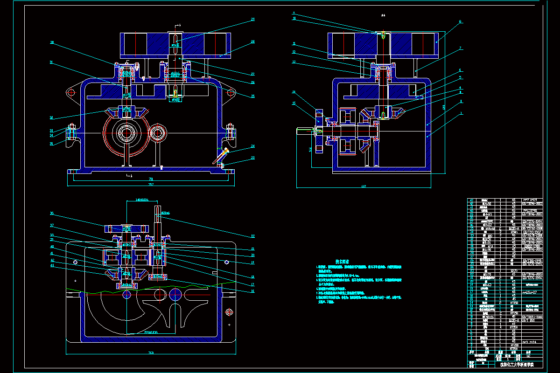Screen dimensions: 560x373
Task: Select the 757 overall width dimension text
Action: coord(151,185)
